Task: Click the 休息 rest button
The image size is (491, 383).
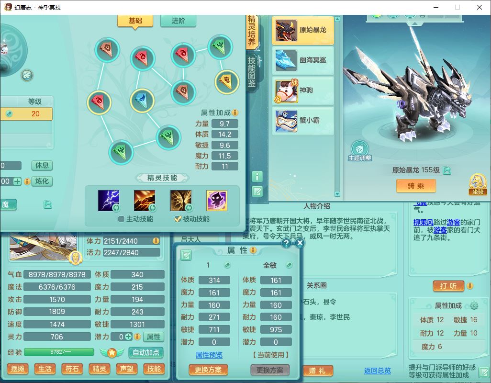Action: (42, 165)
